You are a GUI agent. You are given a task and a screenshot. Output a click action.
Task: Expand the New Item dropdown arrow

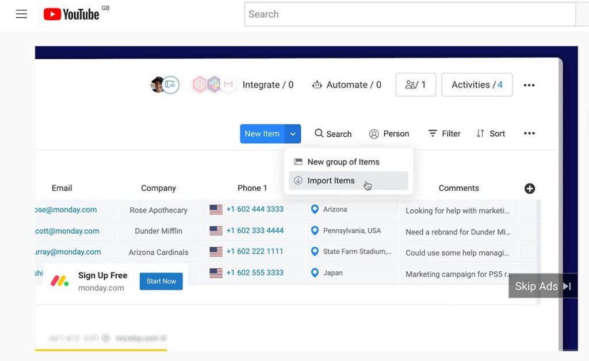[x=293, y=134]
